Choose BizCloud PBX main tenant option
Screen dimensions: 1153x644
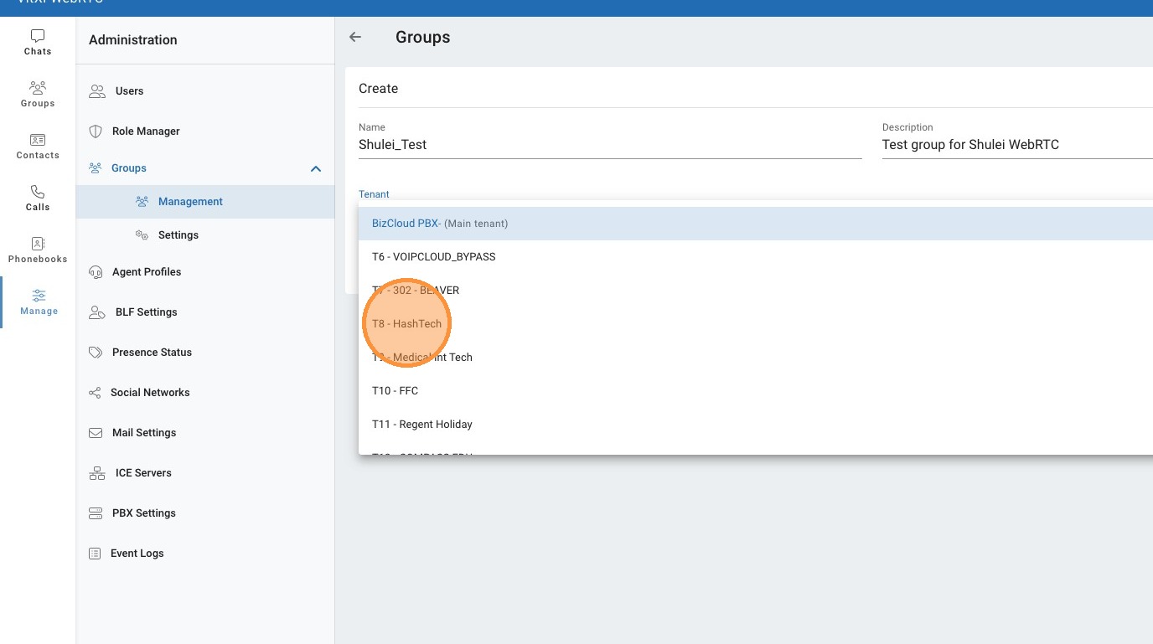(439, 224)
